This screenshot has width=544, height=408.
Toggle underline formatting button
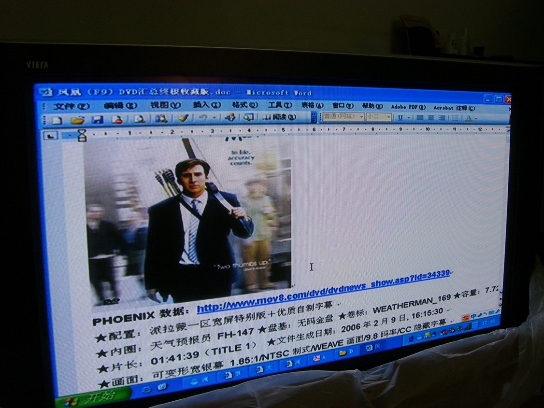click(x=401, y=117)
